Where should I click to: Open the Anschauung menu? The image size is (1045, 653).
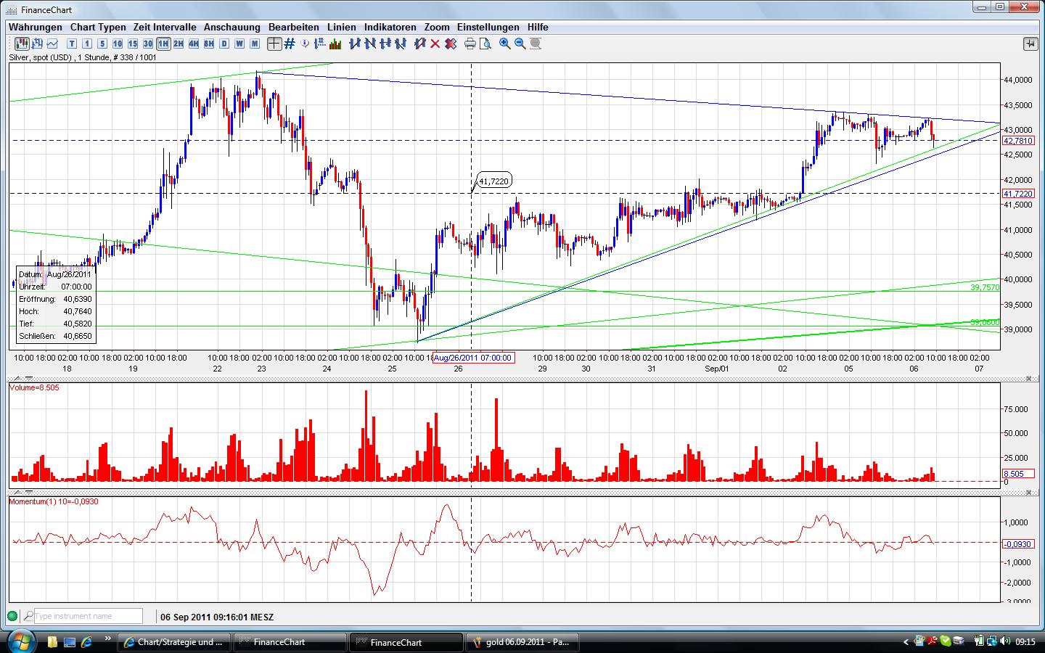coord(232,27)
